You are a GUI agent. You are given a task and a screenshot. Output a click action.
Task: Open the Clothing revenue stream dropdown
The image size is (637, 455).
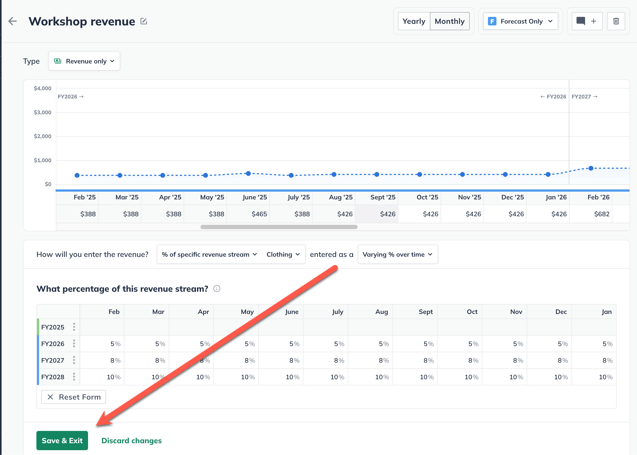283,254
